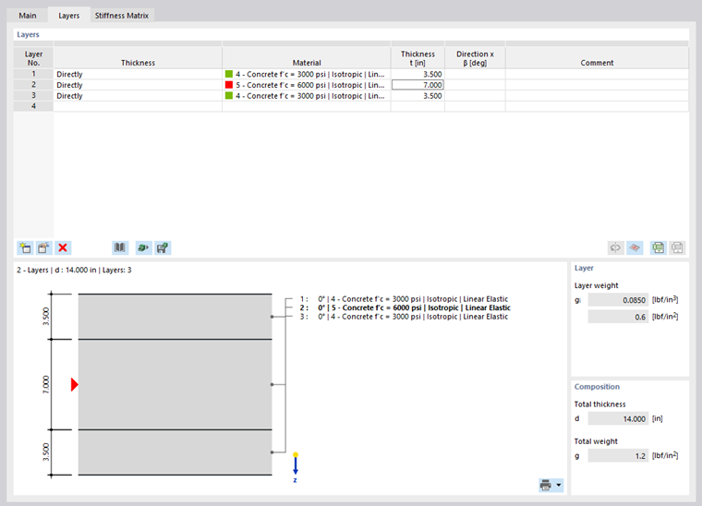
Task: Click the printer icon in the graphic area
Action: pos(546,485)
